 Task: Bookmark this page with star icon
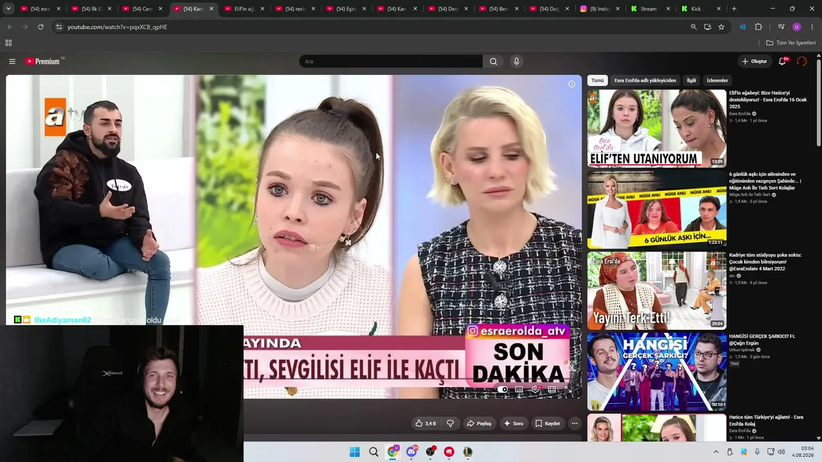721,27
